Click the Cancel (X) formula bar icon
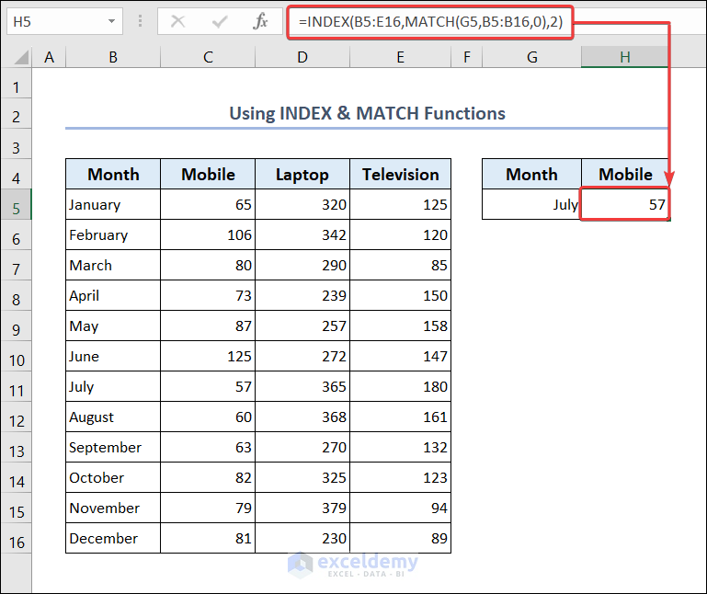Viewport: 707px width, 594px height. [x=177, y=21]
